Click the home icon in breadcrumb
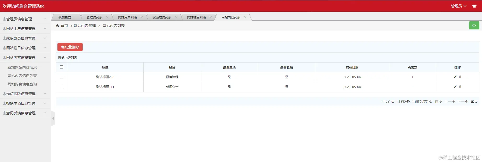The height and width of the screenshot is (162, 482). point(58,26)
